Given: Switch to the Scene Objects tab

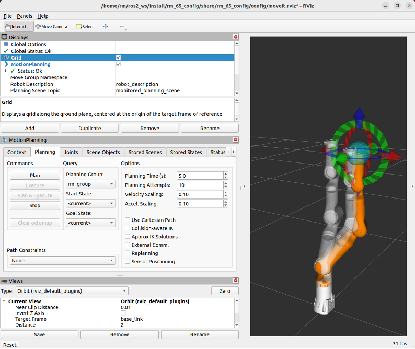Looking at the screenshot, I should (x=103, y=152).
